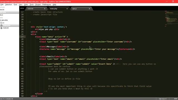178x100 pixels.
Task: Select note.txt in the folder tree
Action: pos(6,28)
